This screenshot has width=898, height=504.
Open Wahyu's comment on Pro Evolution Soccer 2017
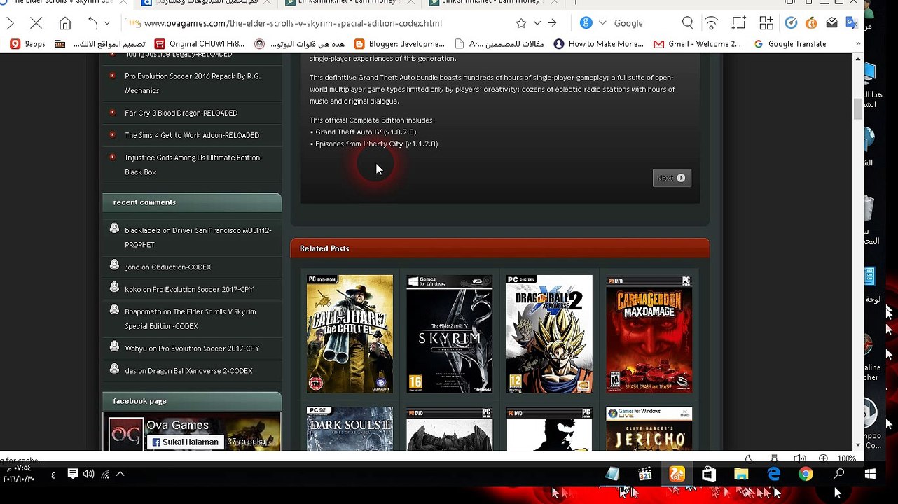click(x=209, y=348)
